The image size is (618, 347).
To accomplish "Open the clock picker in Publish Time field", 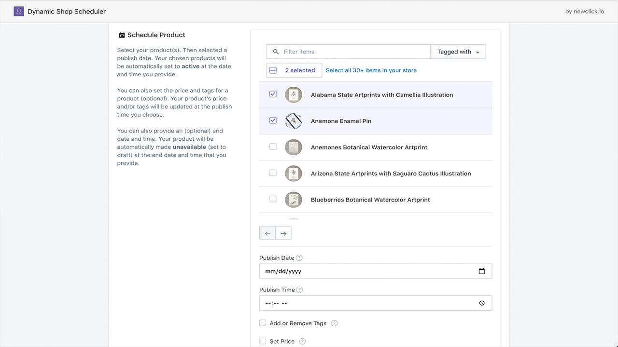I will click(482, 303).
